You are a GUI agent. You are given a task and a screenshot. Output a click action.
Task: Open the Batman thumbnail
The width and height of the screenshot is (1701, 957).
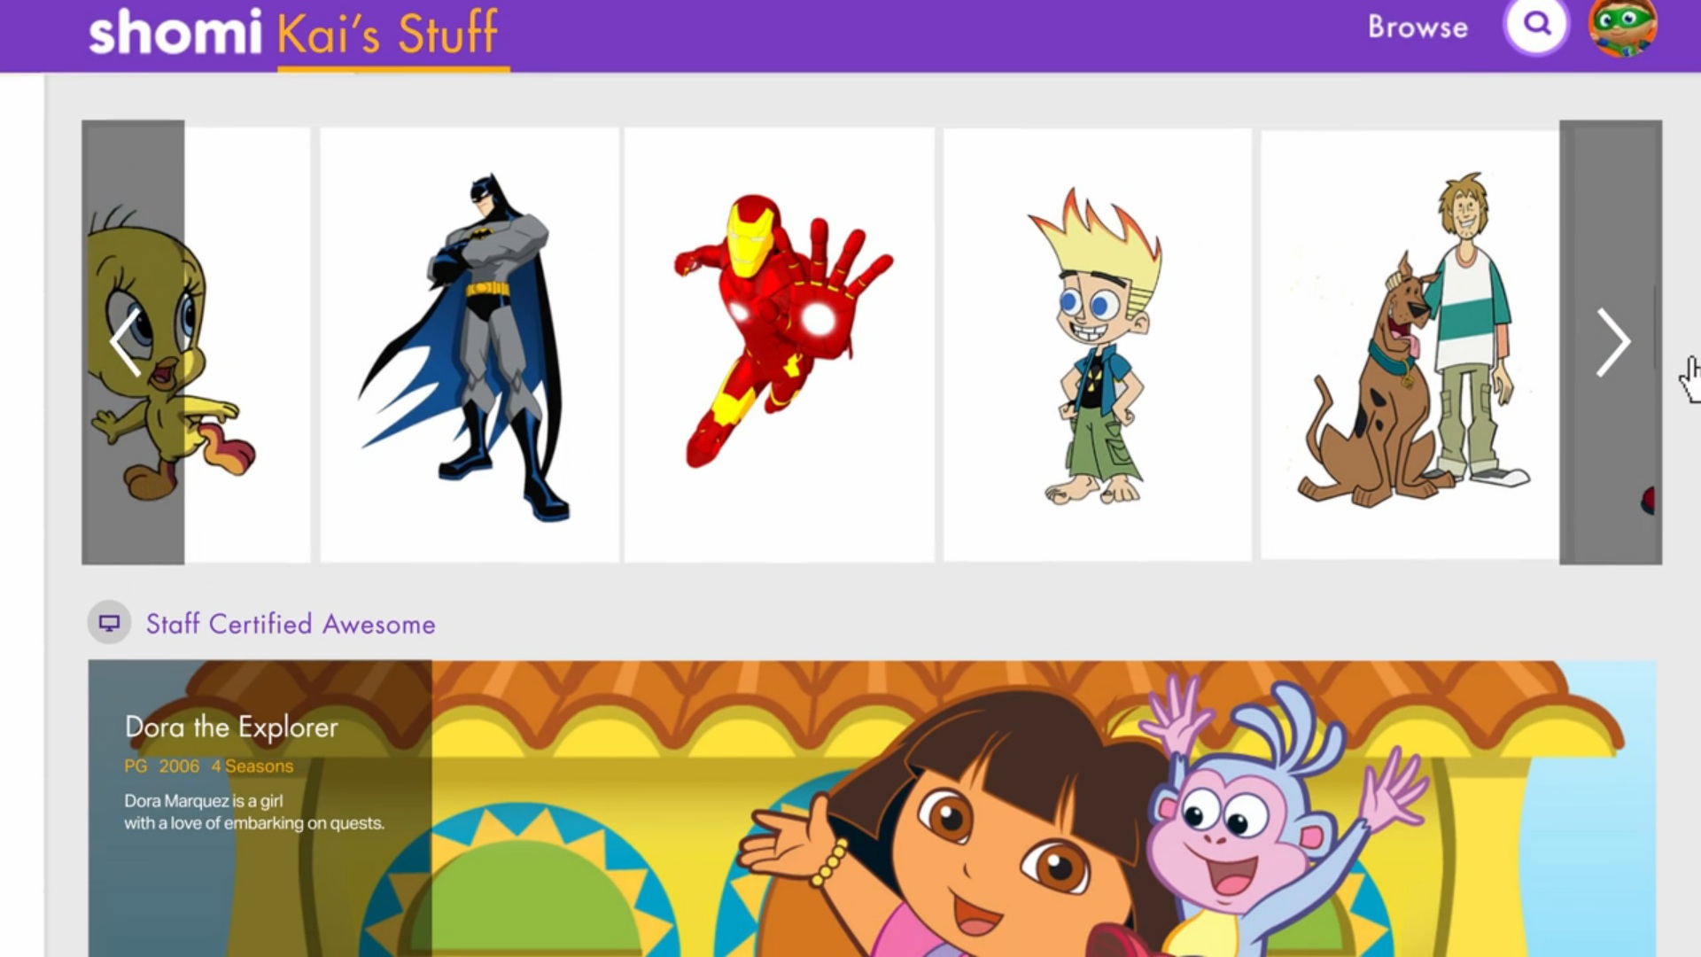pos(470,345)
